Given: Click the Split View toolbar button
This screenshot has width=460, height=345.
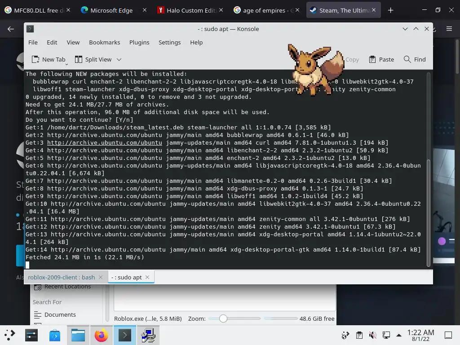Looking at the screenshot, I should point(93,60).
